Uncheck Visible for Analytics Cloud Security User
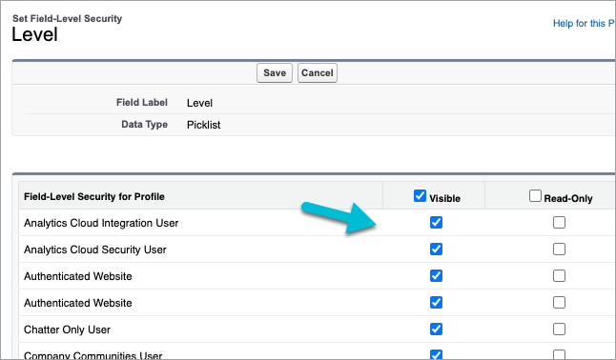This screenshot has width=616, height=360. tap(436, 250)
